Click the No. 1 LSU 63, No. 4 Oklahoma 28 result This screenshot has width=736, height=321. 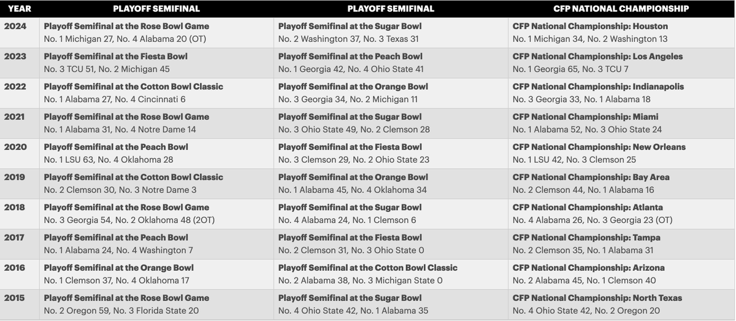tap(109, 160)
